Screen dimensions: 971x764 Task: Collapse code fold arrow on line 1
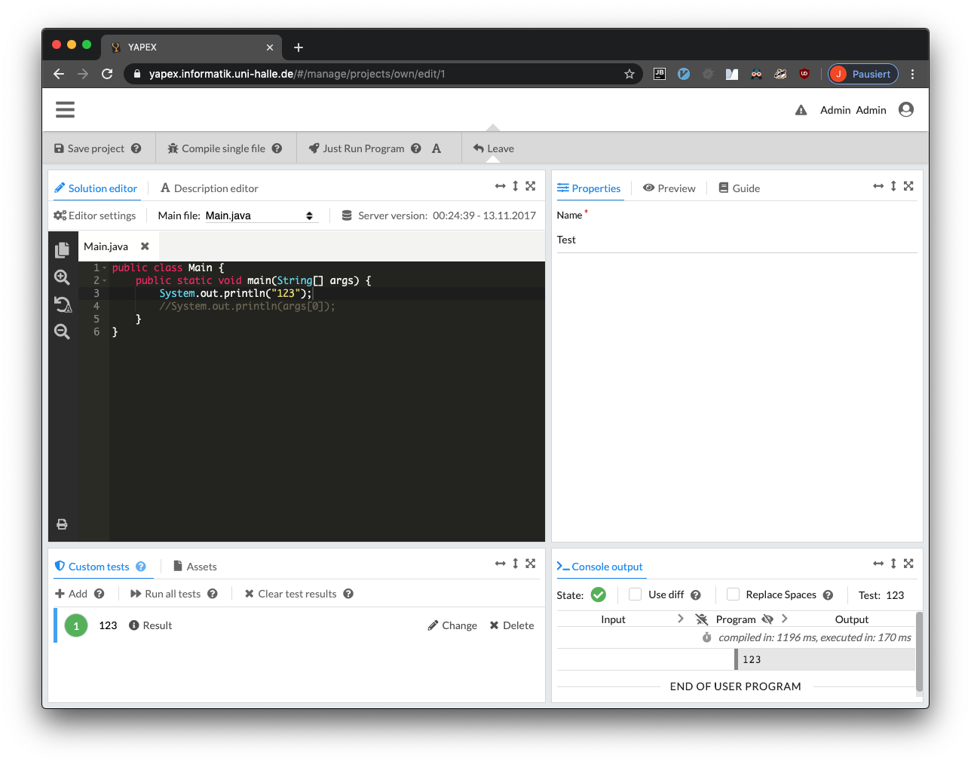[x=105, y=268]
